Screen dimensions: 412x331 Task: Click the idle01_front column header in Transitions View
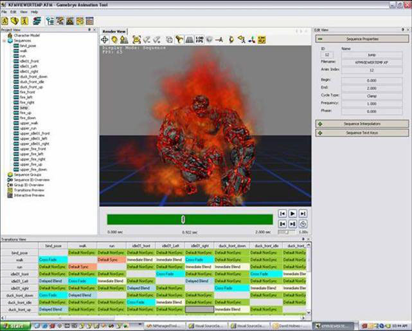coord(141,246)
